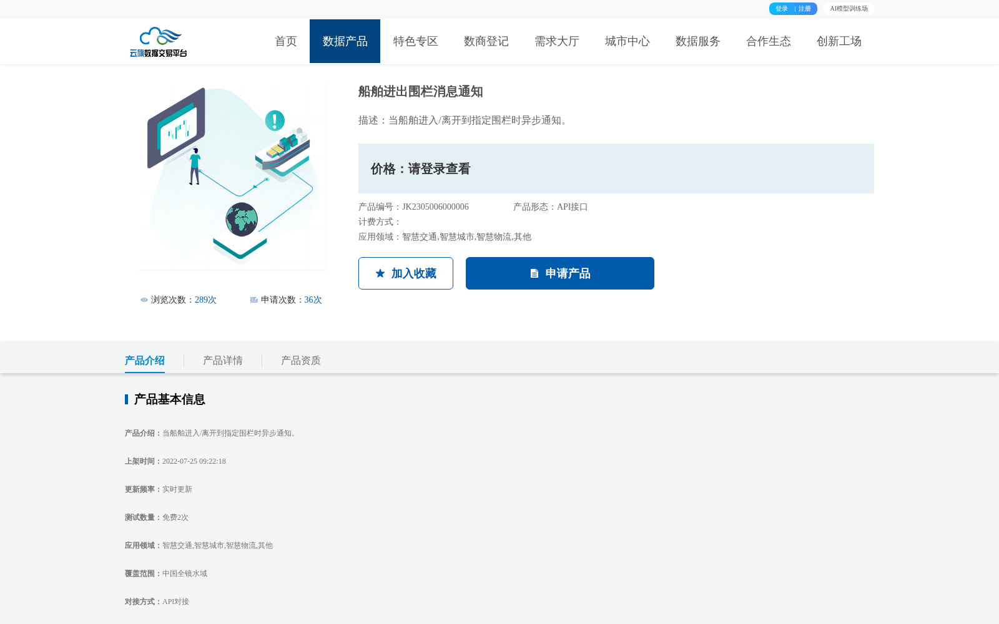
Task: Click the 计费方式 label
Action: pos(380,222)
